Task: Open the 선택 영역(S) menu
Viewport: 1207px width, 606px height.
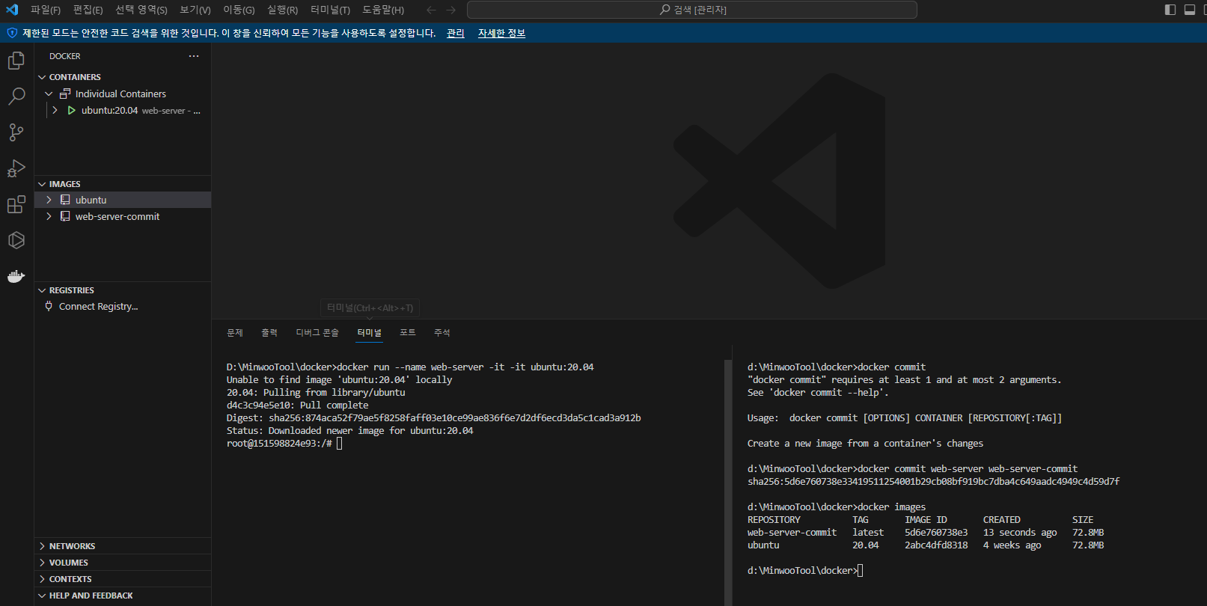Action: [x=141, y=10]
